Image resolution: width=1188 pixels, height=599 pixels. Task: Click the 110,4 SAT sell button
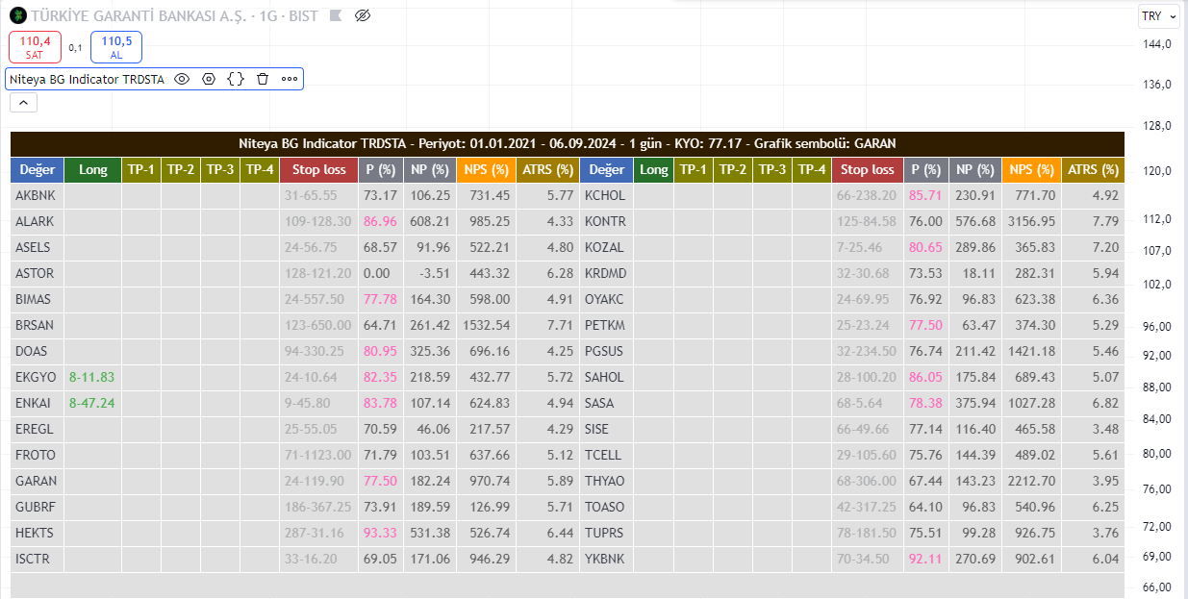click(35, 47)
